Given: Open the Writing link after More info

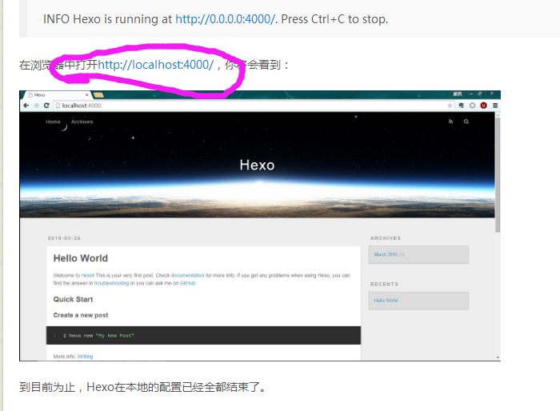Looking at the screenshot, I should [85, 357].
